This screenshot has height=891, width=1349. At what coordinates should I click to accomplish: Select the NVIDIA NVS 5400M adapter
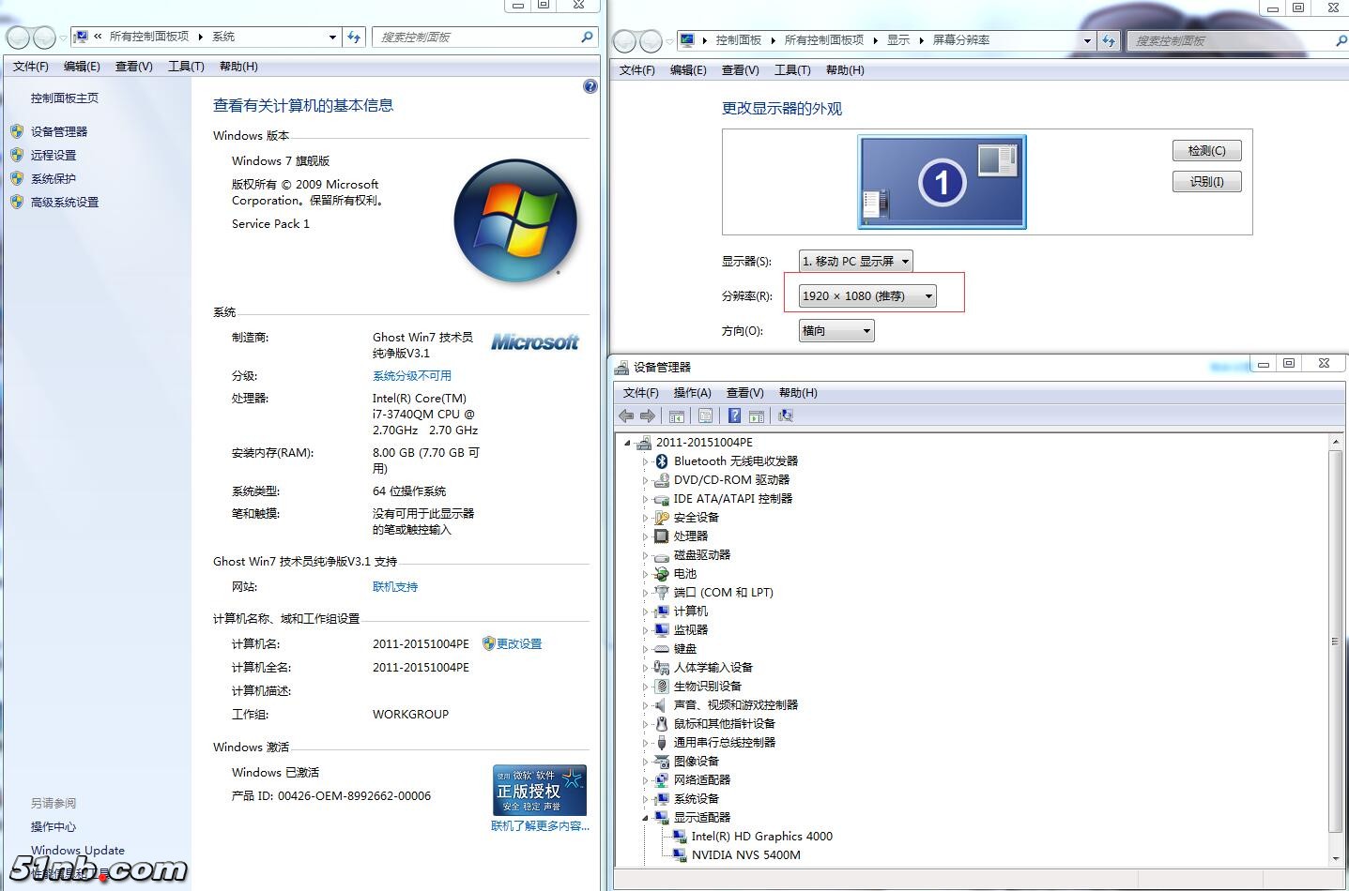[745, 855]
